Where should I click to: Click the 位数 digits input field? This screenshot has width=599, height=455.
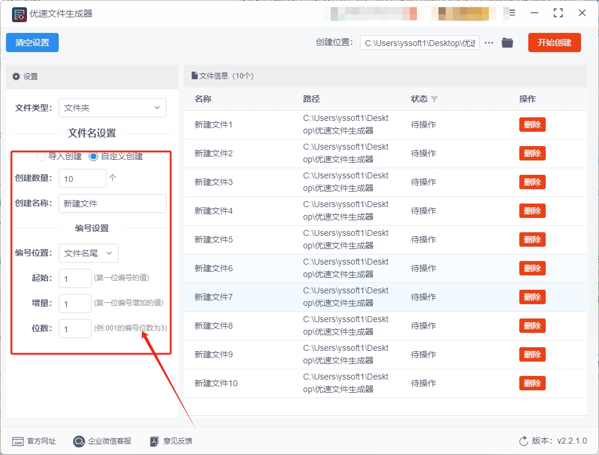75,328
